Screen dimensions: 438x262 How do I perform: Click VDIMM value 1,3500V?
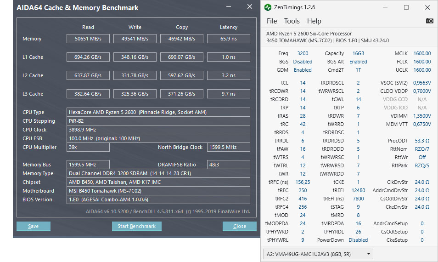(422, 116)
